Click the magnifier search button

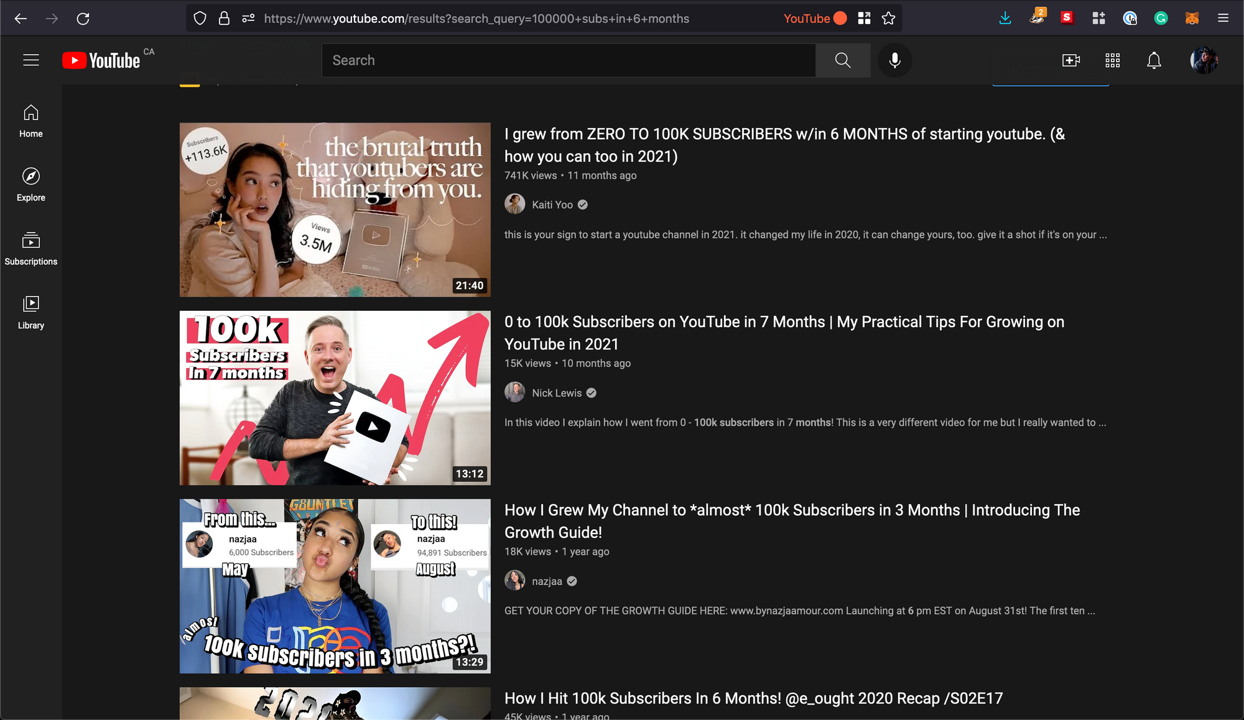(x=843, y=60)
